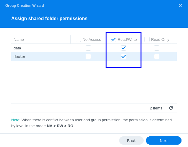This screenshot has width=188, height=147.
Task: Tick the Read Only header select-all checkbox
Action: [x=147, y=39]
